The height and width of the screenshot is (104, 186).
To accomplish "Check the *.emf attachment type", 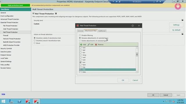I will pos(80,57).
